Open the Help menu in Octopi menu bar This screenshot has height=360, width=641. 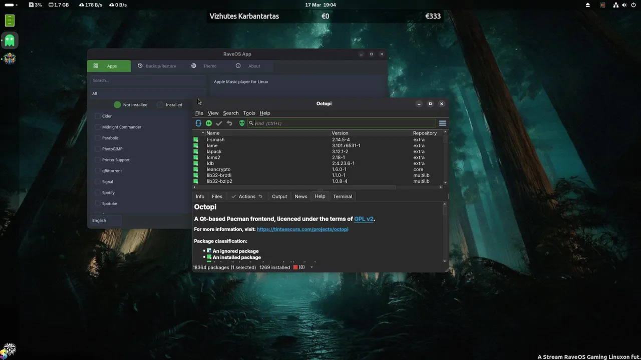coord(265,113)
